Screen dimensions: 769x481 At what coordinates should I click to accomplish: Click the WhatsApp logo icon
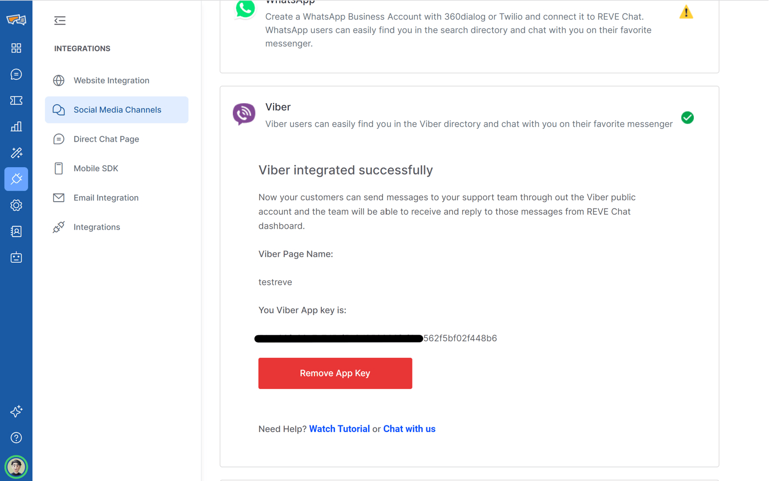tap(245, 9)
